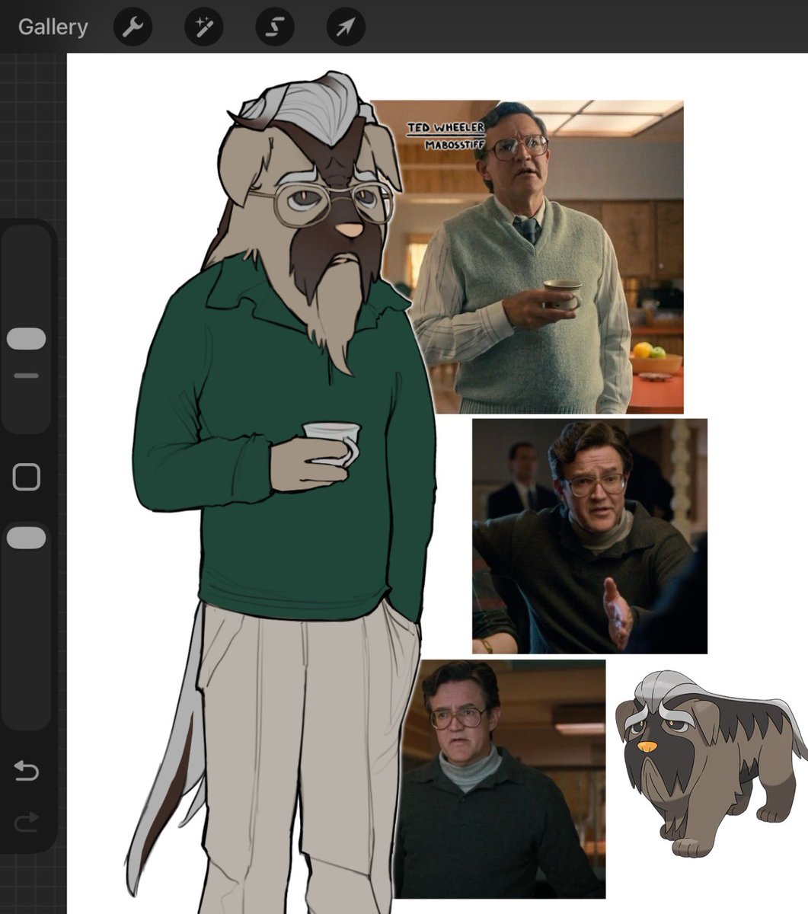Activate the Transform arrow tool

(346, 28)
